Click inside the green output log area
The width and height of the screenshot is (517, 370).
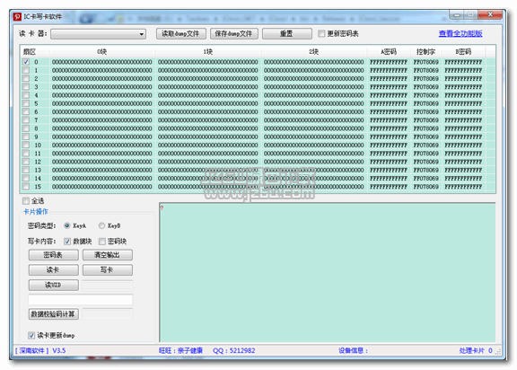(x=328, y=273)
